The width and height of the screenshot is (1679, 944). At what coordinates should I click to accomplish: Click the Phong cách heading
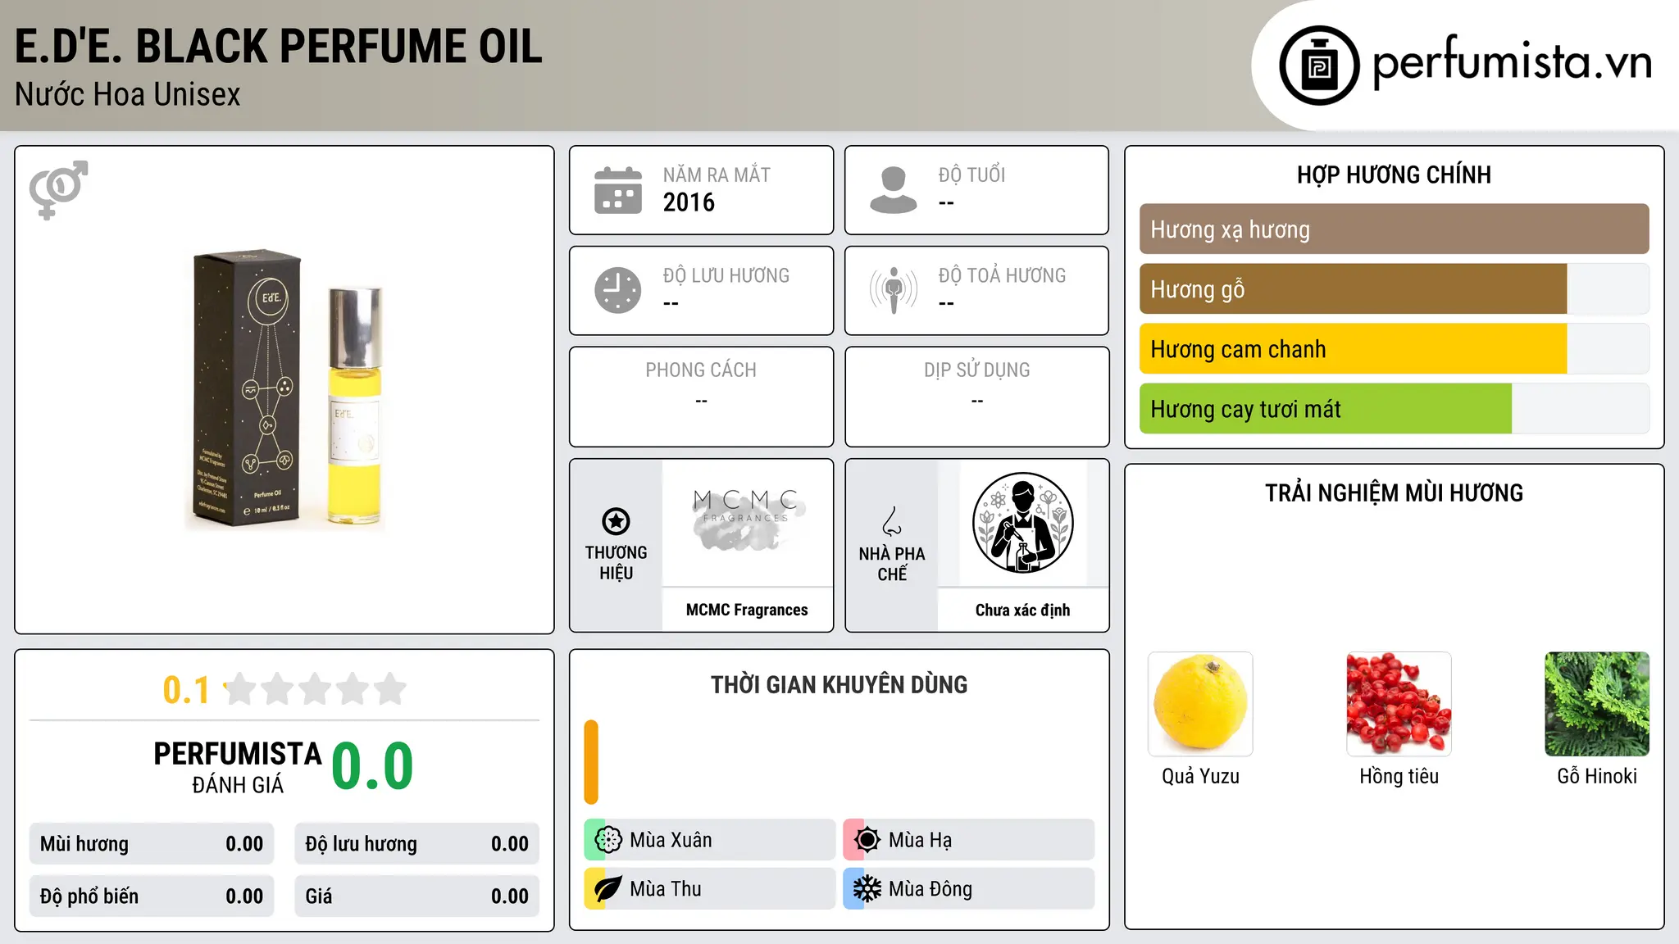tap(701, 370)
